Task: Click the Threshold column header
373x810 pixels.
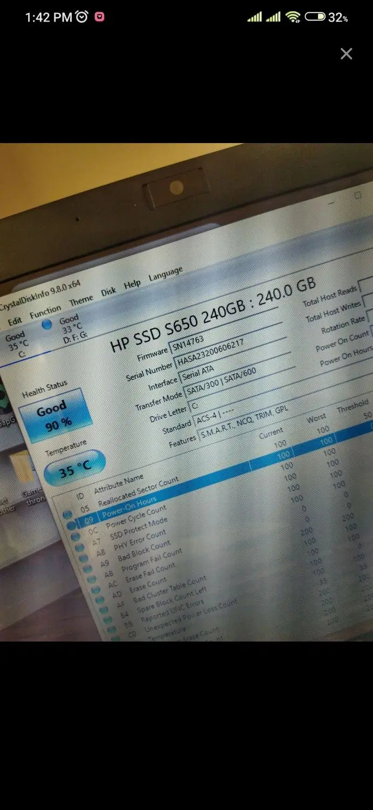Action: 353,407
